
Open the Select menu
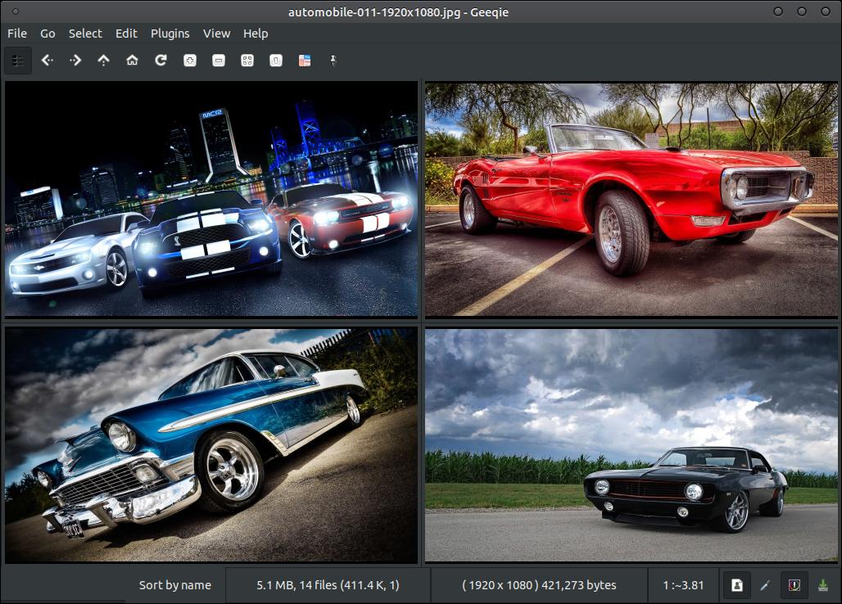[85, 34]
